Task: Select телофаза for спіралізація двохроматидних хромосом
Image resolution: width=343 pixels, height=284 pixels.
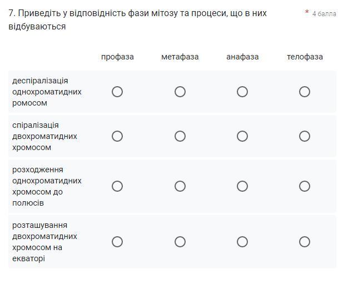Action: [x=305, y=136]
